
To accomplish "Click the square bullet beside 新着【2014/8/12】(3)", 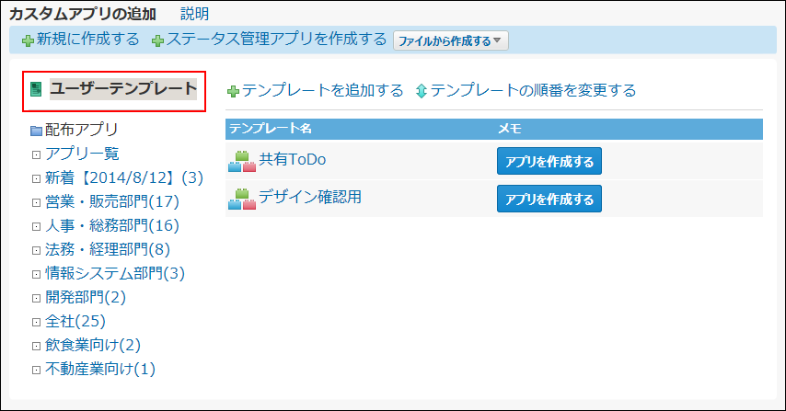I will 36,178.
